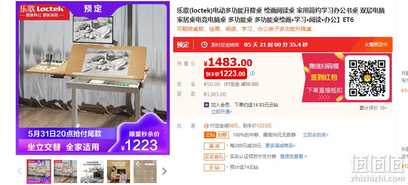The width and height of the screenshot is (408, 185).
Task: Click the blue info icon beside 到手价1223.00
Action: pyautogui.click(x=252, y=73)
